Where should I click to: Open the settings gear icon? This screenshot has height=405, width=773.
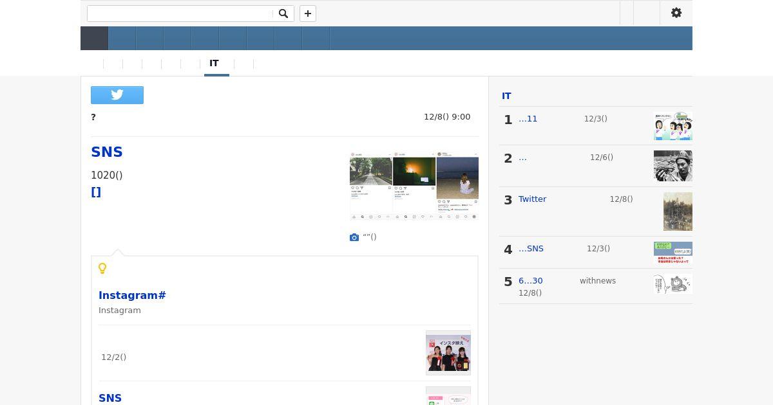pyautogui.click(x=676, y=13)
